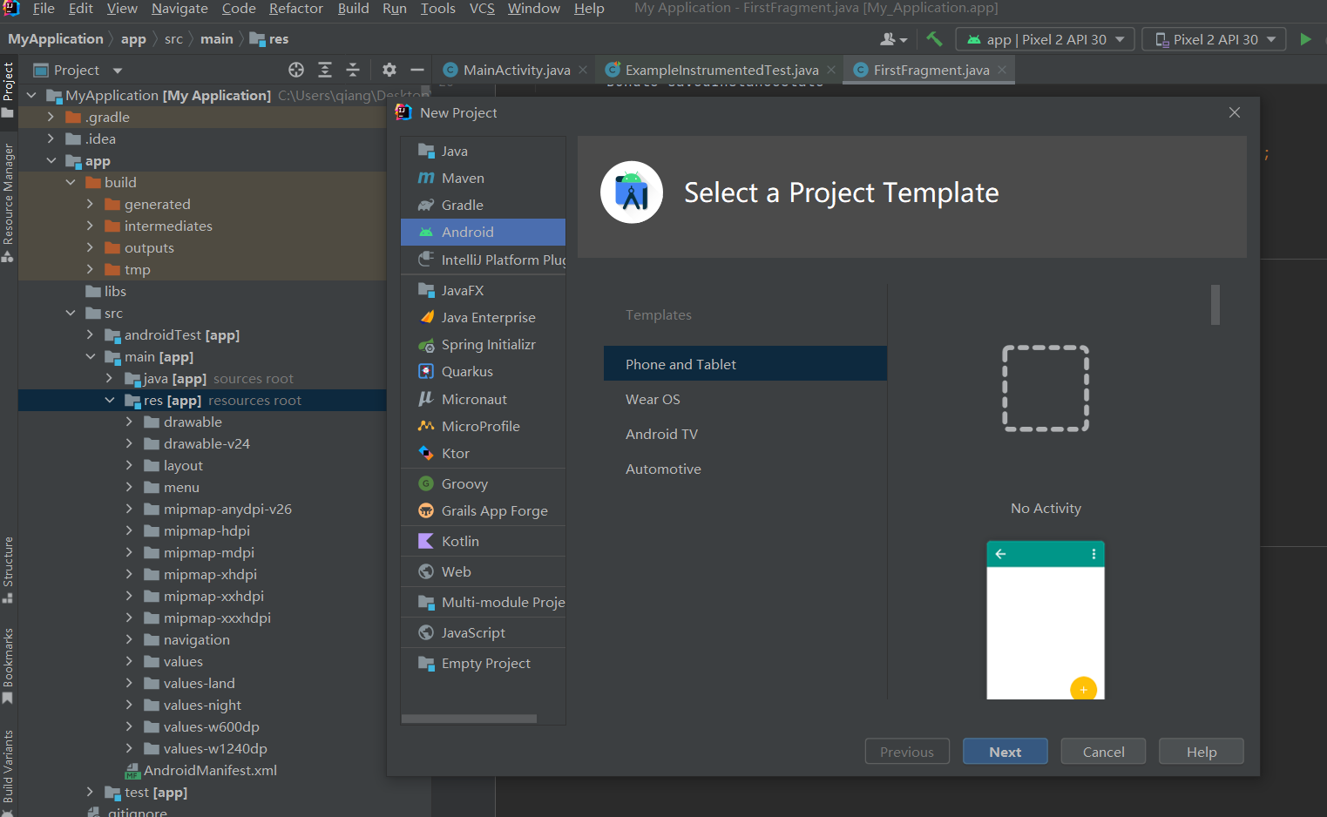Select Java Enterprise project type
The width and height of the screenshot is (1327, 817).
(x=483, y=317)
